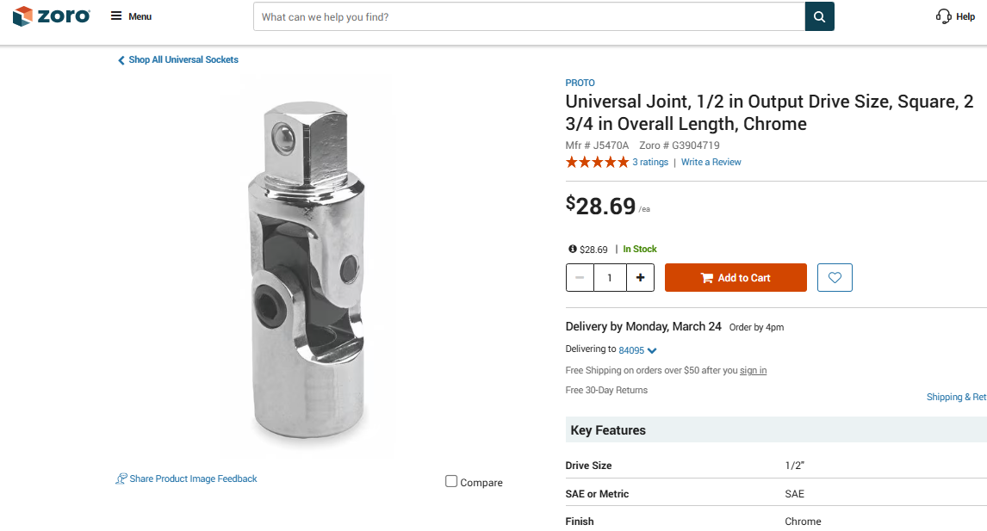Focus the product search field
The height and width of the screenshot is (531, 987).
[529, 16]
